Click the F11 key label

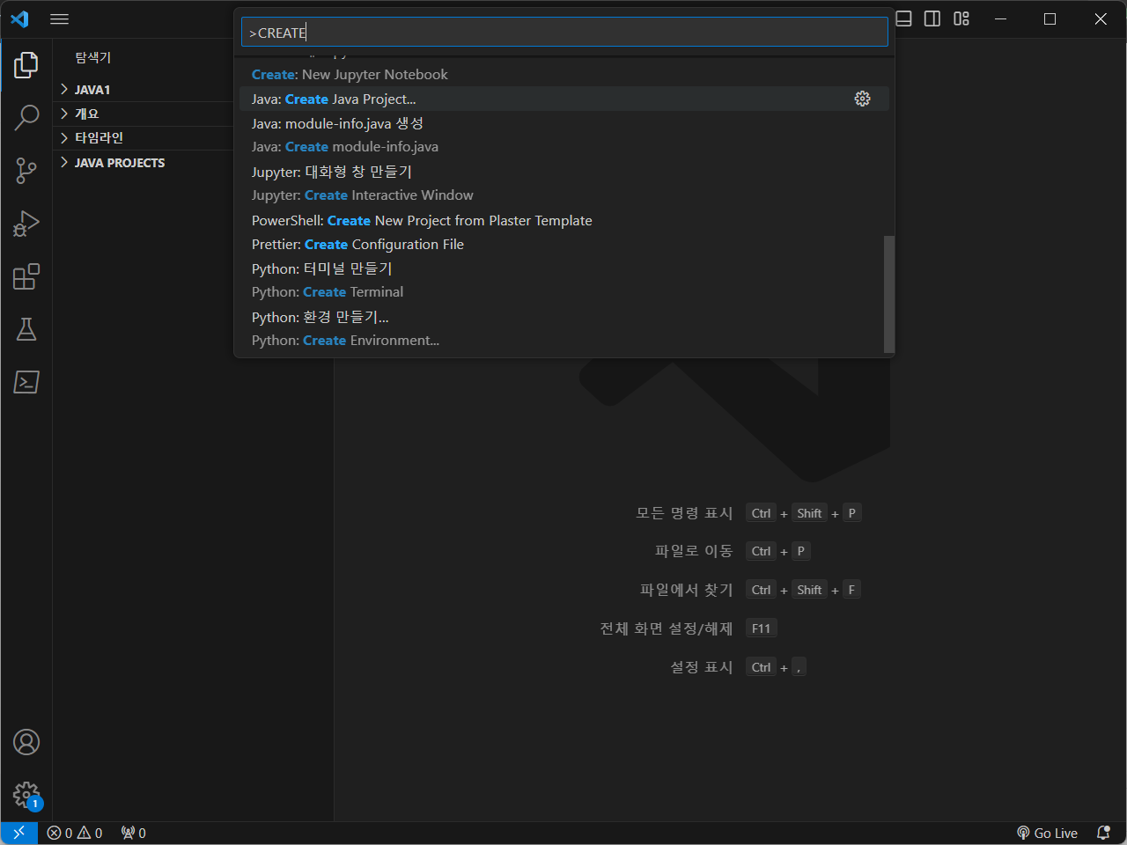coord(762,628)
